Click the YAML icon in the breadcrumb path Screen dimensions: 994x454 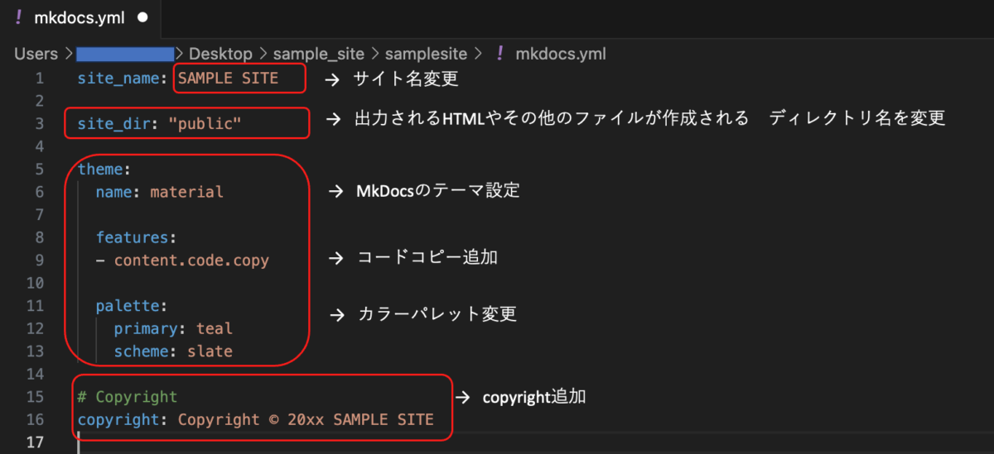[x=499, y=54]
